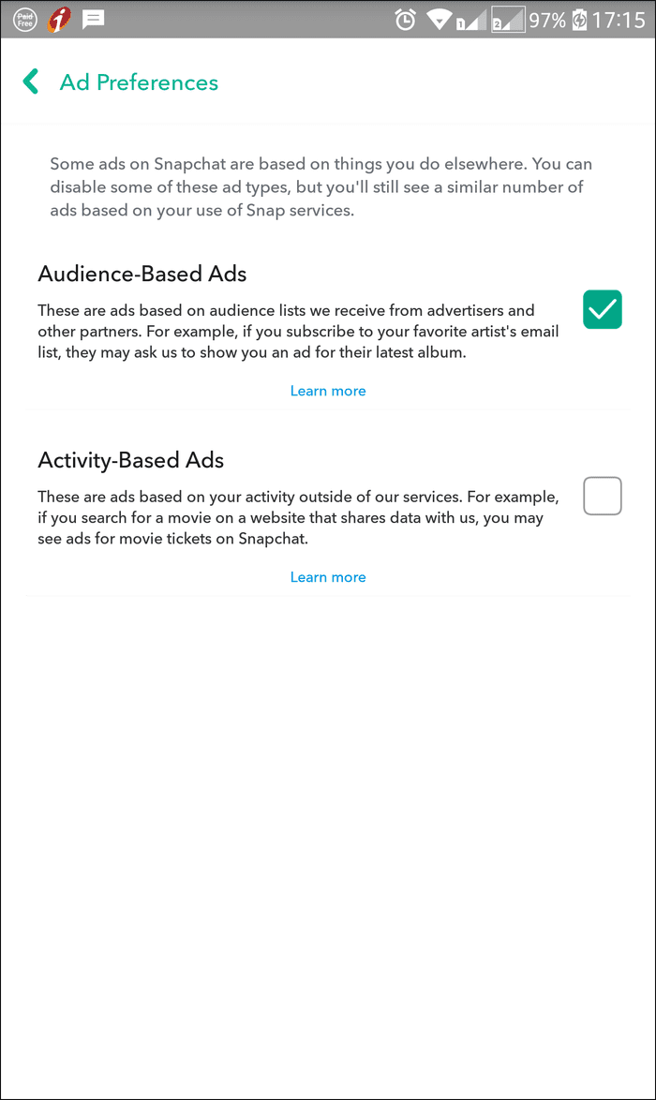
Task: Tap the red 'i' app notification icon
Action: (x=59, y=20)
